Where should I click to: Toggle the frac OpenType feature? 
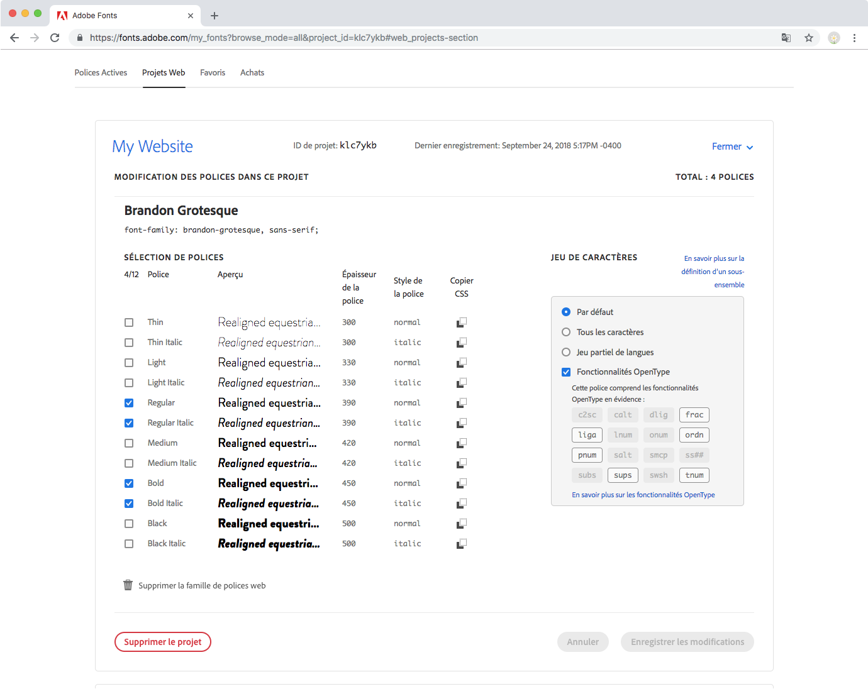(694, 415)
